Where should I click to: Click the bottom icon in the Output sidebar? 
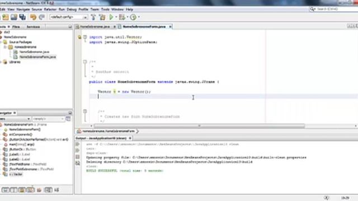click(78, 163)
